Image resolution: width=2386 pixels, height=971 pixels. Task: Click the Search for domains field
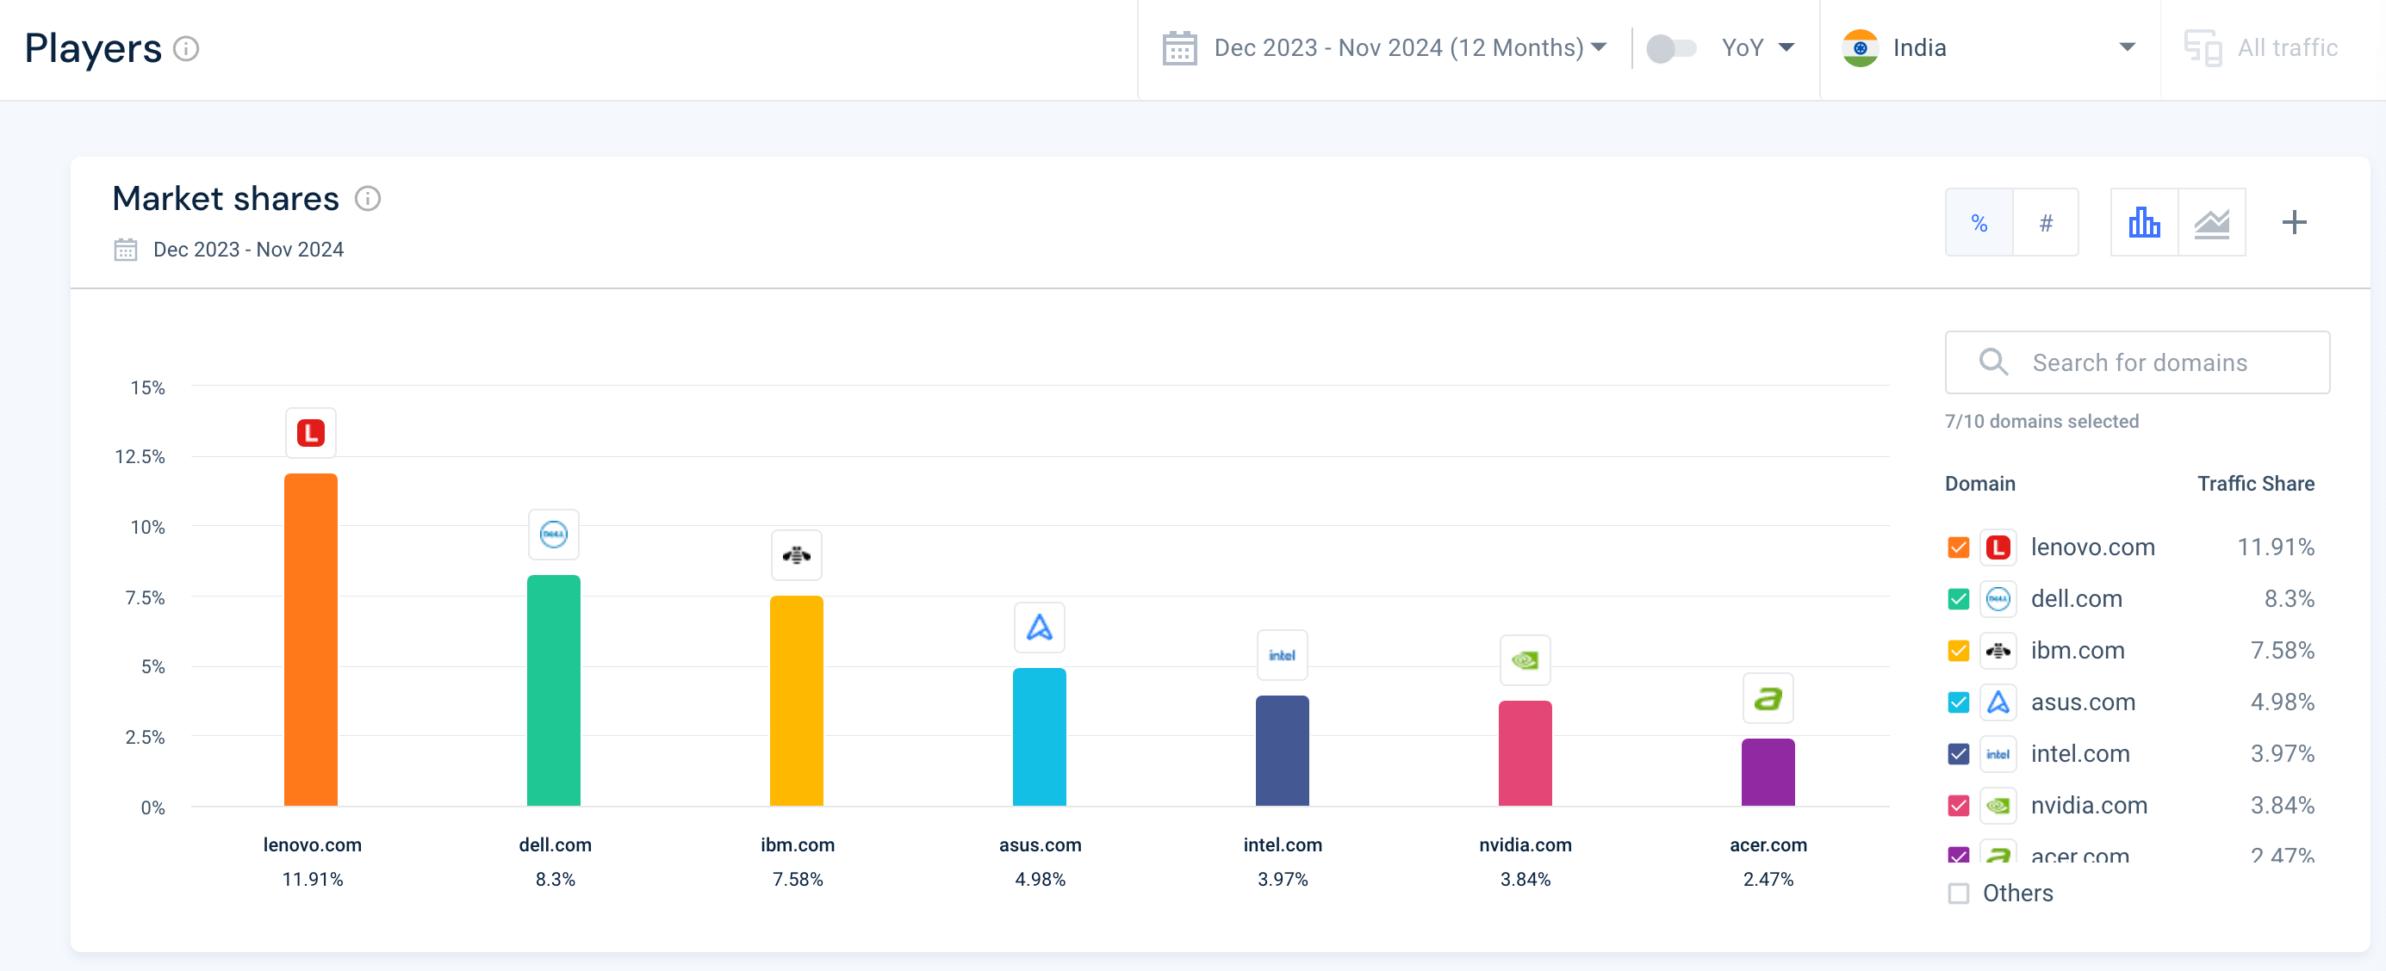pos(2139,363)
